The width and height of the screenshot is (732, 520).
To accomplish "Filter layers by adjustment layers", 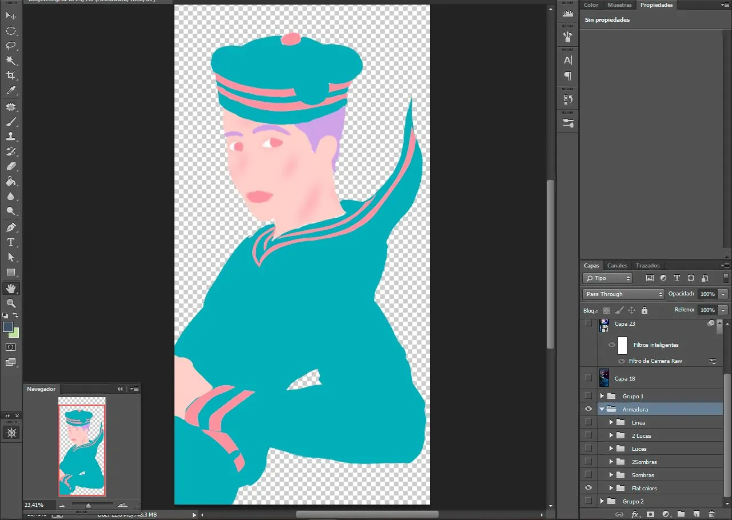I will [x=663, y=278].
